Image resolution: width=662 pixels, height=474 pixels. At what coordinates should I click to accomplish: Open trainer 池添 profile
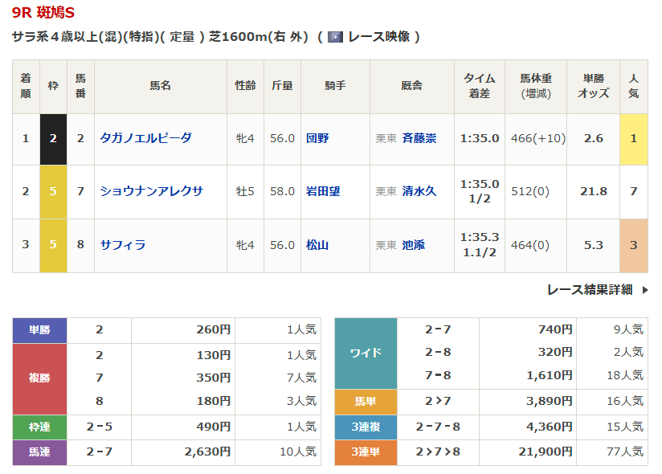(414, 245)
